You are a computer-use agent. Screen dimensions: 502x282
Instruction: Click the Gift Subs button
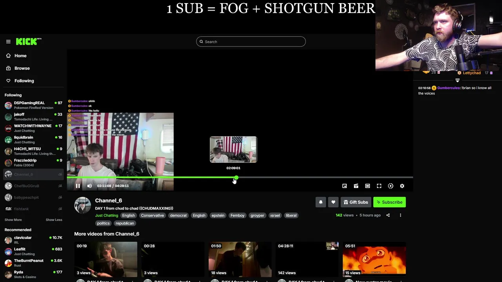(356, 202)
